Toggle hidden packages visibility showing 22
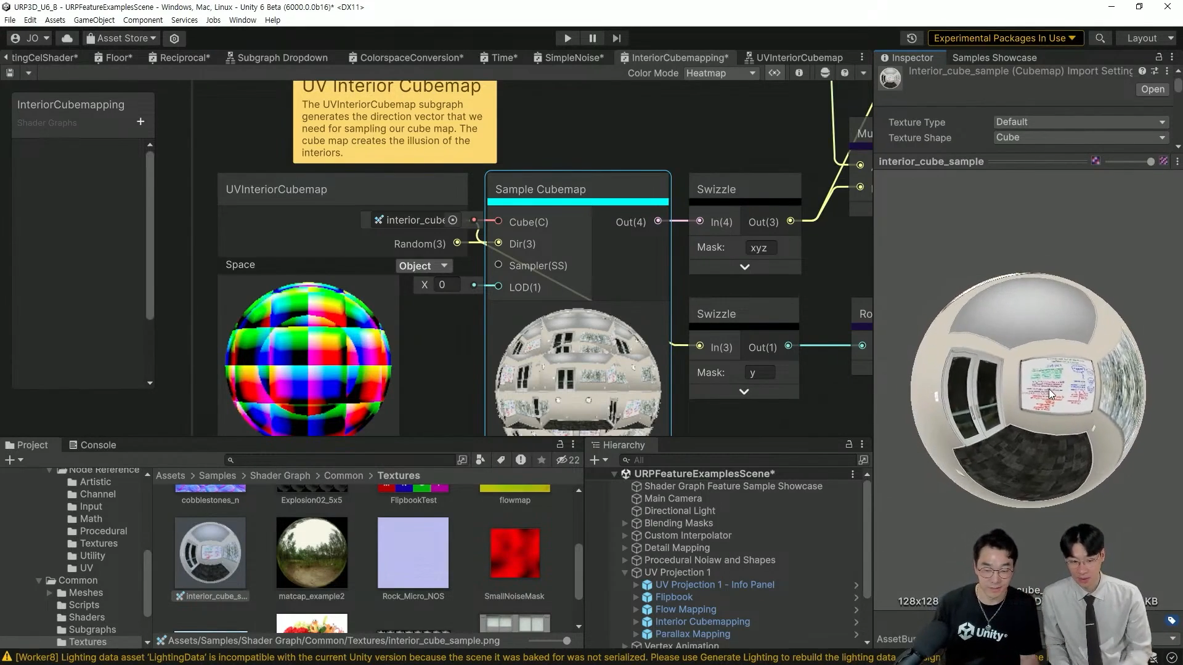Screen dimensions: 1183x665 [567, 460]
